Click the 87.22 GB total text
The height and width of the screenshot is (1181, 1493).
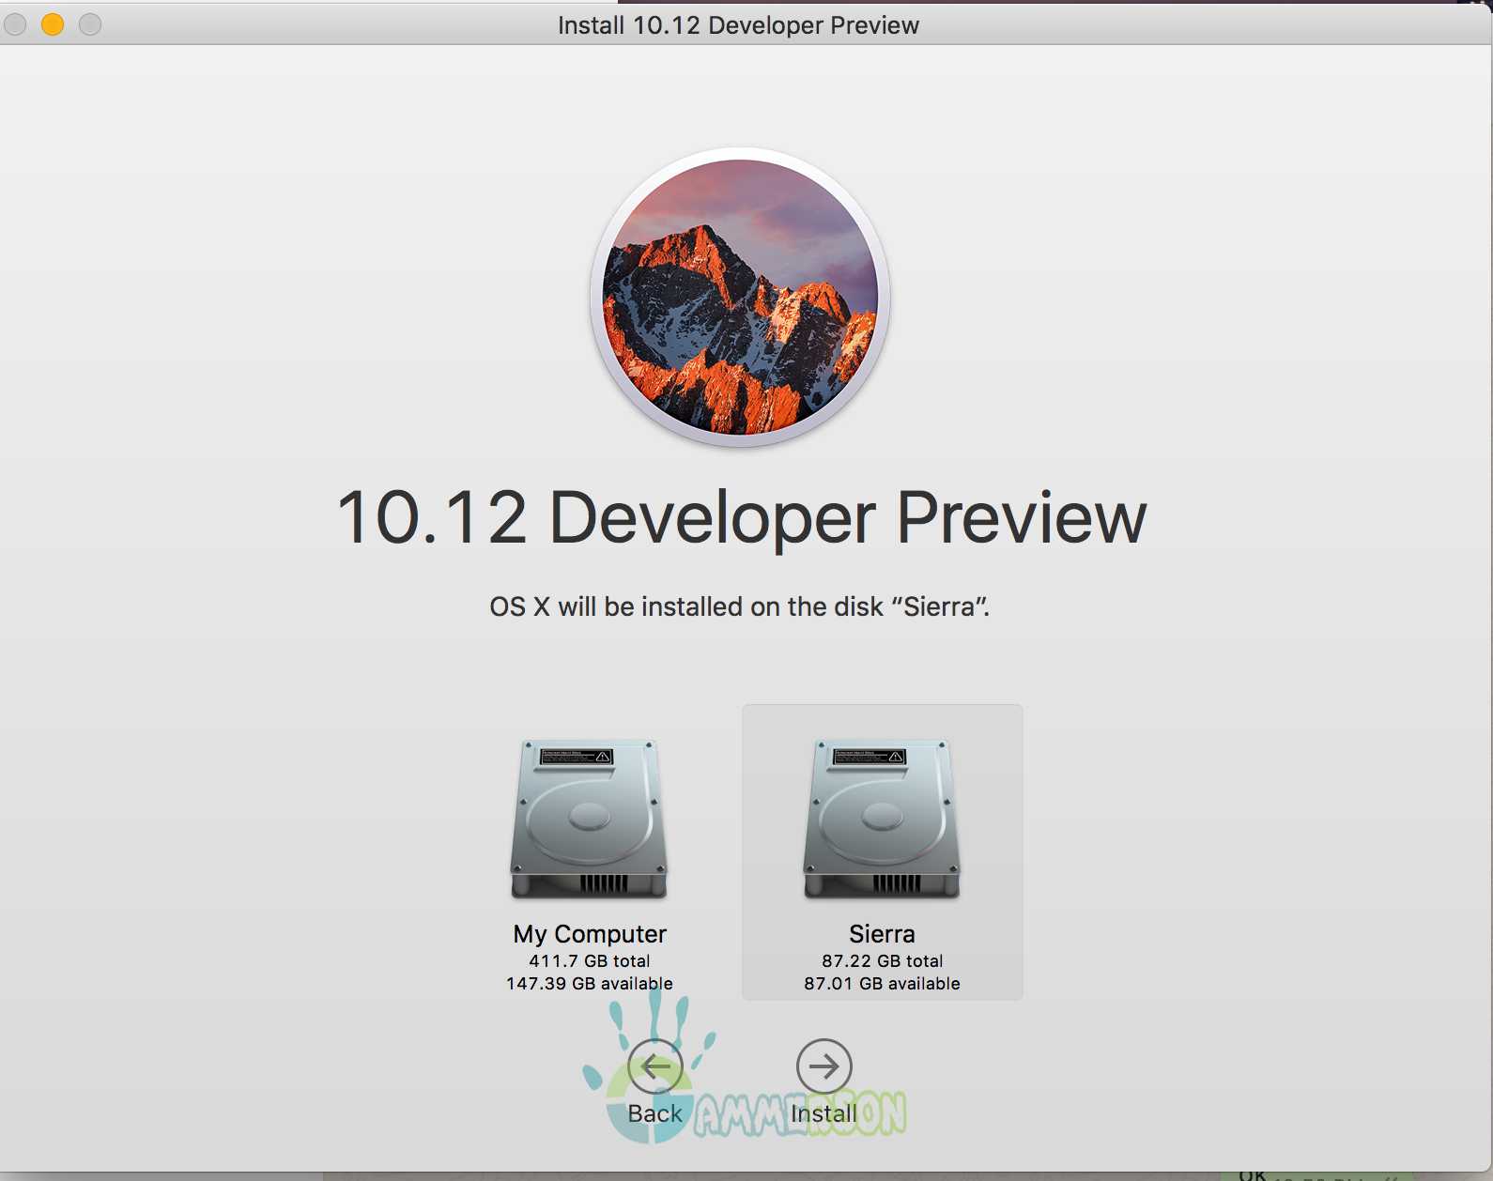click(x=882, y=960)
